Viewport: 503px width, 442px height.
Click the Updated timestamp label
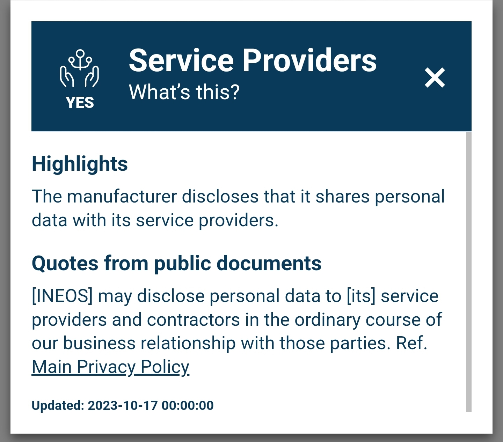tap(58, 405)
